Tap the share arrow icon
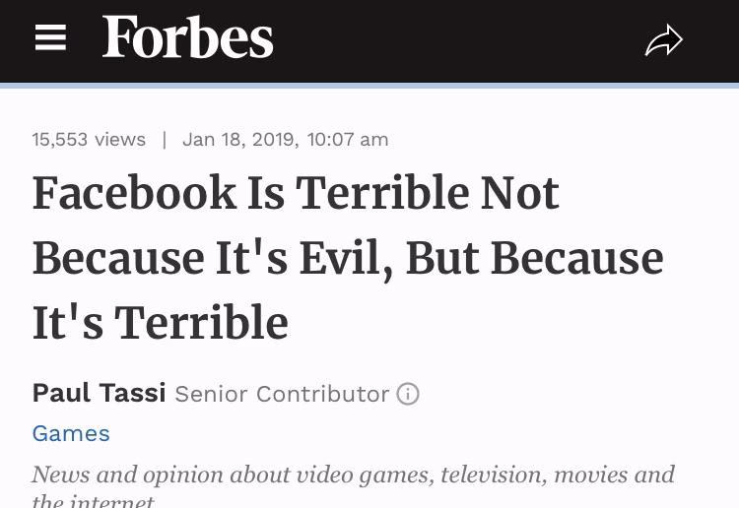Viewport: 739px width, 508px height. [x=663, y=40]
